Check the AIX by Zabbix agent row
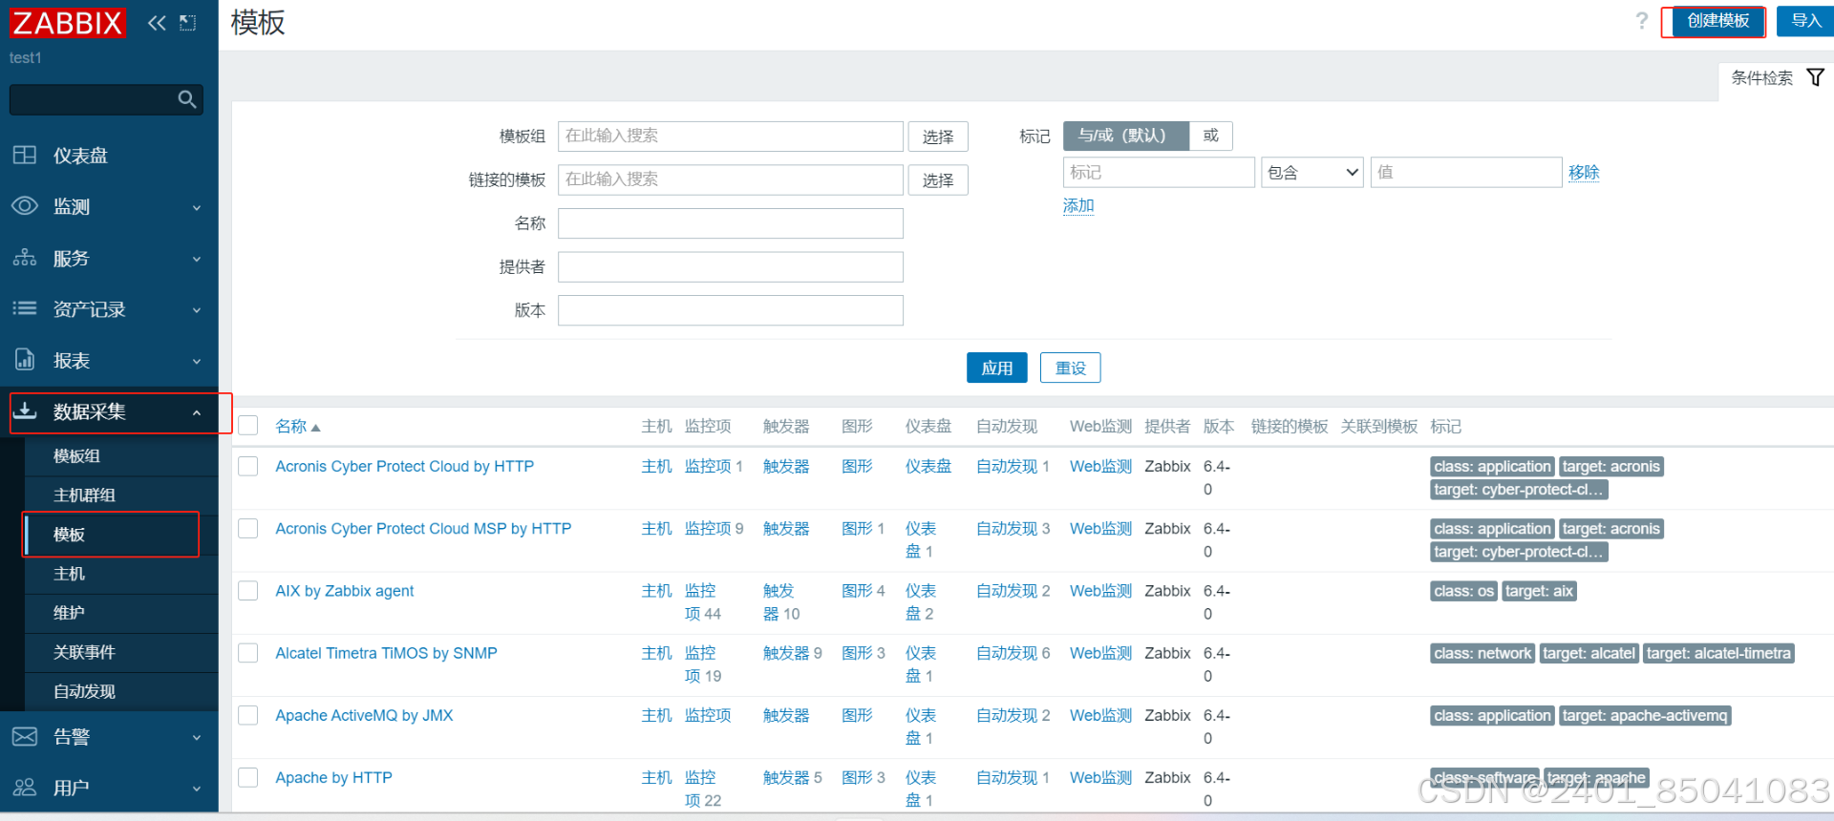 (x=248, y=591)
